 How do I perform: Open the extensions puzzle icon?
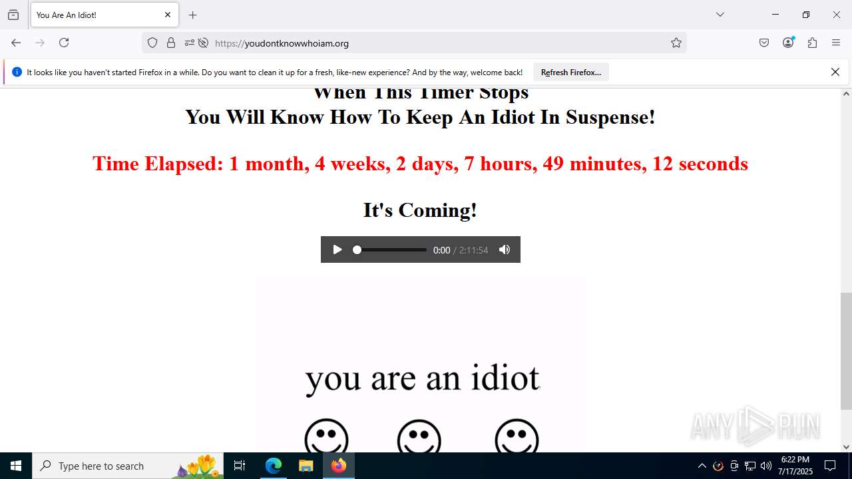[x=812, y=43]
